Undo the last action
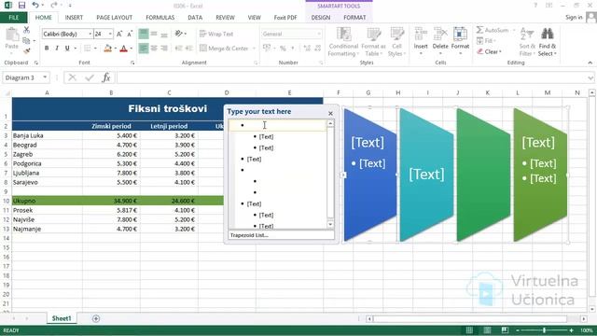This screenshot has width=597, height=336. pos(35,6)
